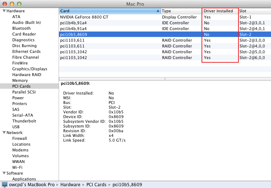Select Serial-ATA sidebar item
This screenshot has width=271, height=188.
coord(22,115)
